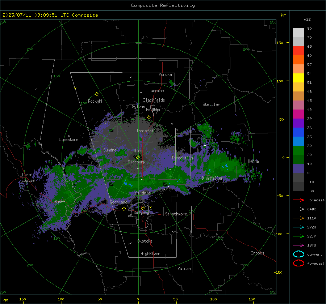Click the Olds label
This screenshot has height=304, width=326.
[x=138, y=151]
